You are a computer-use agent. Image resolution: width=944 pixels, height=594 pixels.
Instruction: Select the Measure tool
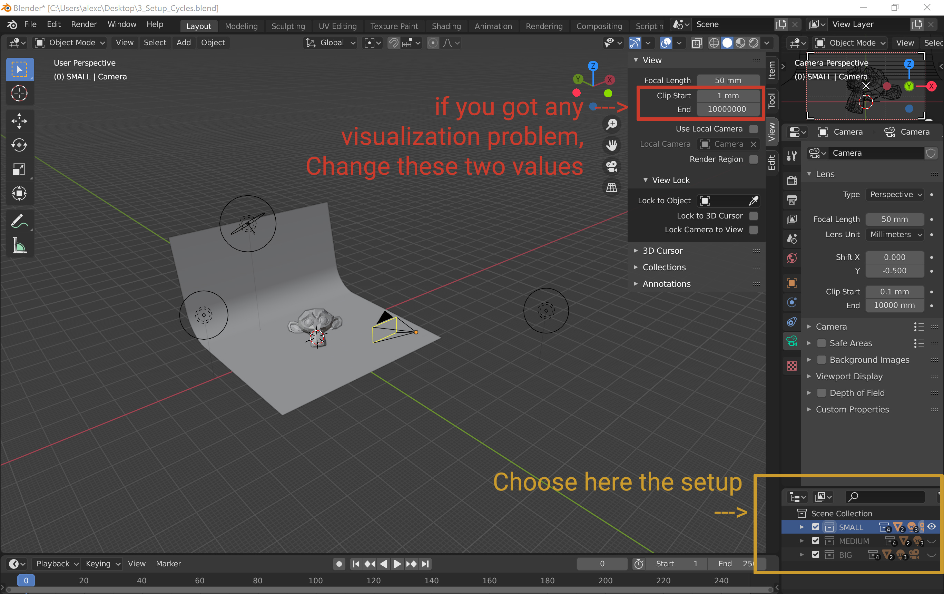tap(19, 246)
